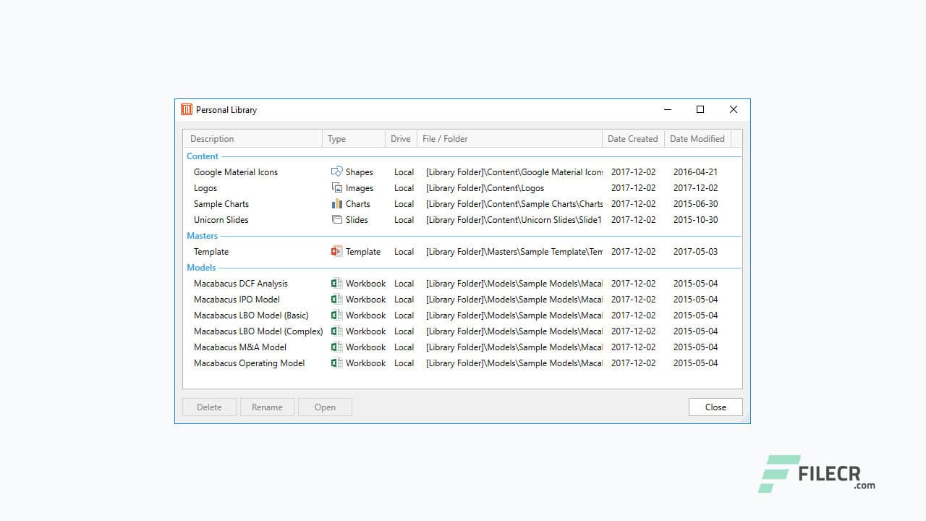Click the Date Modified column header
Screen dimensions: 926x521
[696, 138]
